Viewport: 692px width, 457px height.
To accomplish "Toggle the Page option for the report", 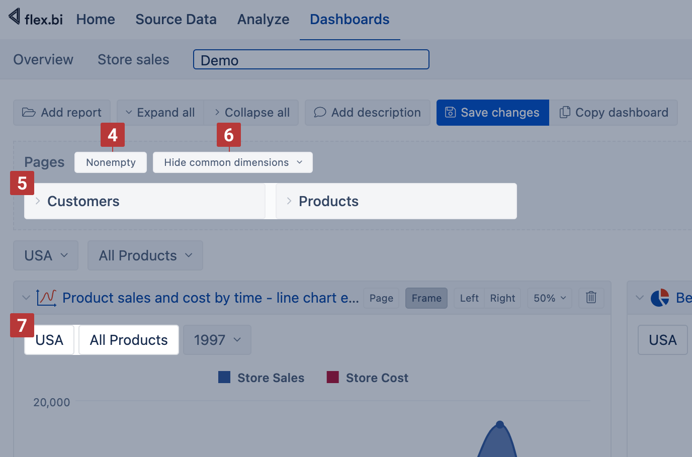I will pos(381,298).
